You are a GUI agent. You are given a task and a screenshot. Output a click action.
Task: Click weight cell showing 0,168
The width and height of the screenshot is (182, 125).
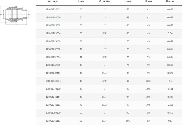170,112
